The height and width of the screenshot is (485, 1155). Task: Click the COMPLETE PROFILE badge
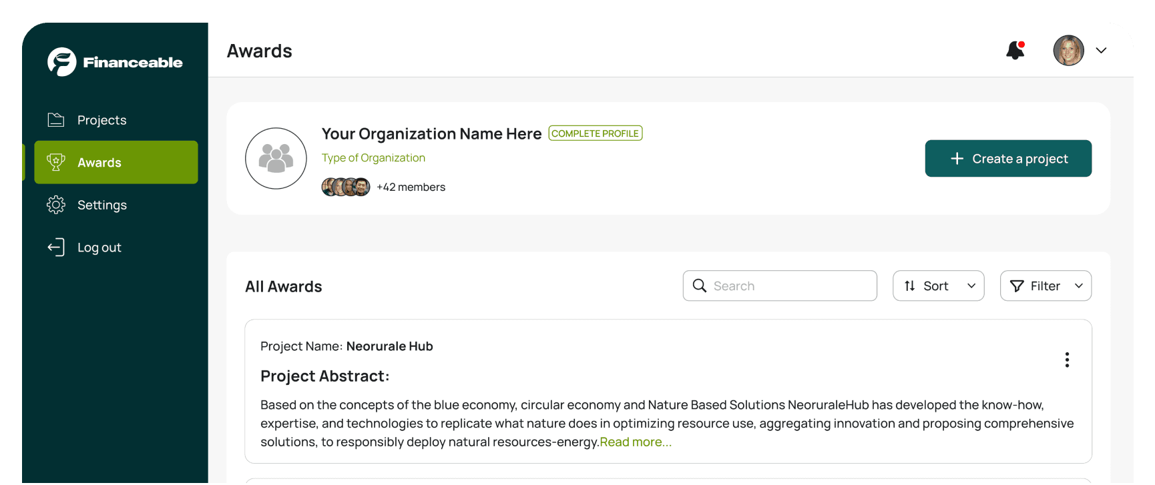(595, 133)
